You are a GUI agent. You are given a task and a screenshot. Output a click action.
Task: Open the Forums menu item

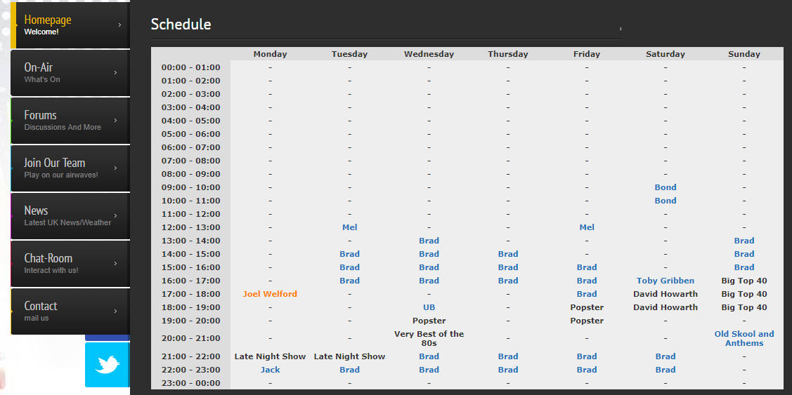(63, 120)
